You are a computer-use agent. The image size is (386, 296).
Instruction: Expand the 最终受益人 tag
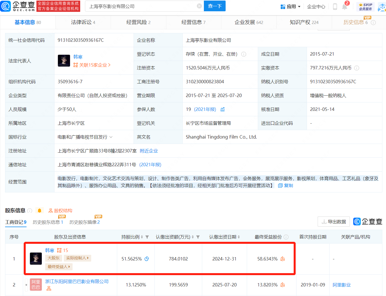click(59, 267)
